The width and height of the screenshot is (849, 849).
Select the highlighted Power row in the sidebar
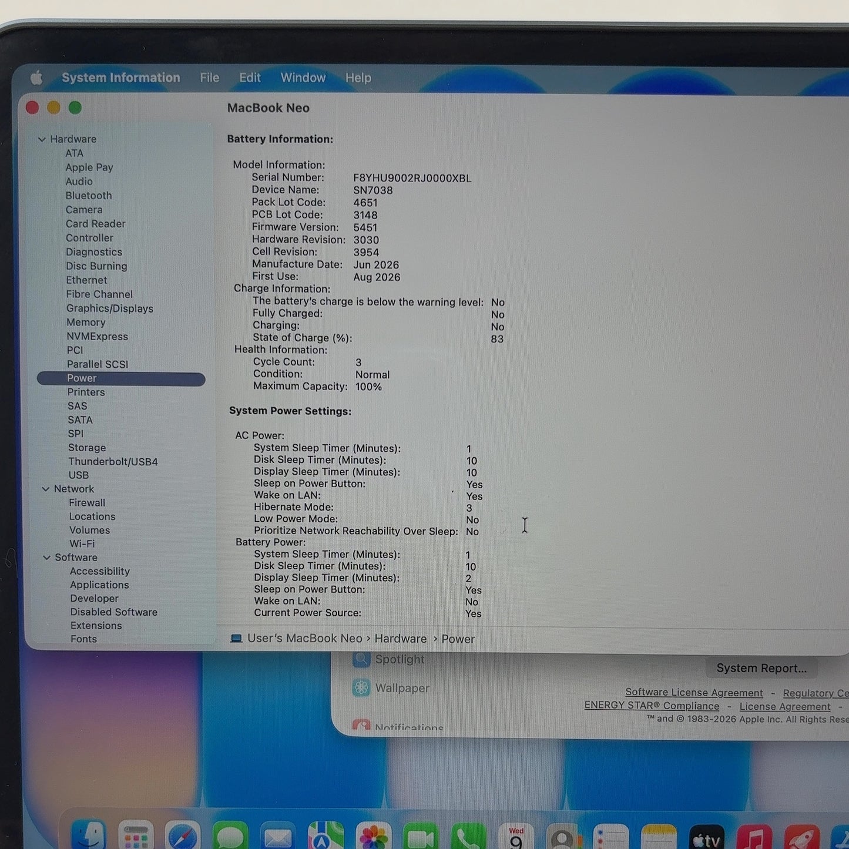(x=121, y=379)
